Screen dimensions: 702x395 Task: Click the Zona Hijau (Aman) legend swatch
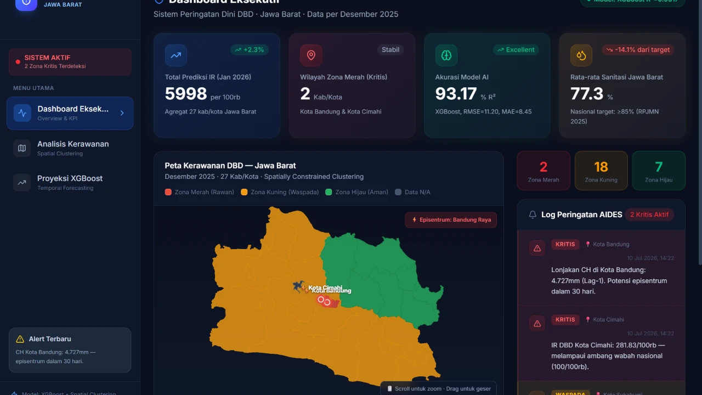pos(329,192)
